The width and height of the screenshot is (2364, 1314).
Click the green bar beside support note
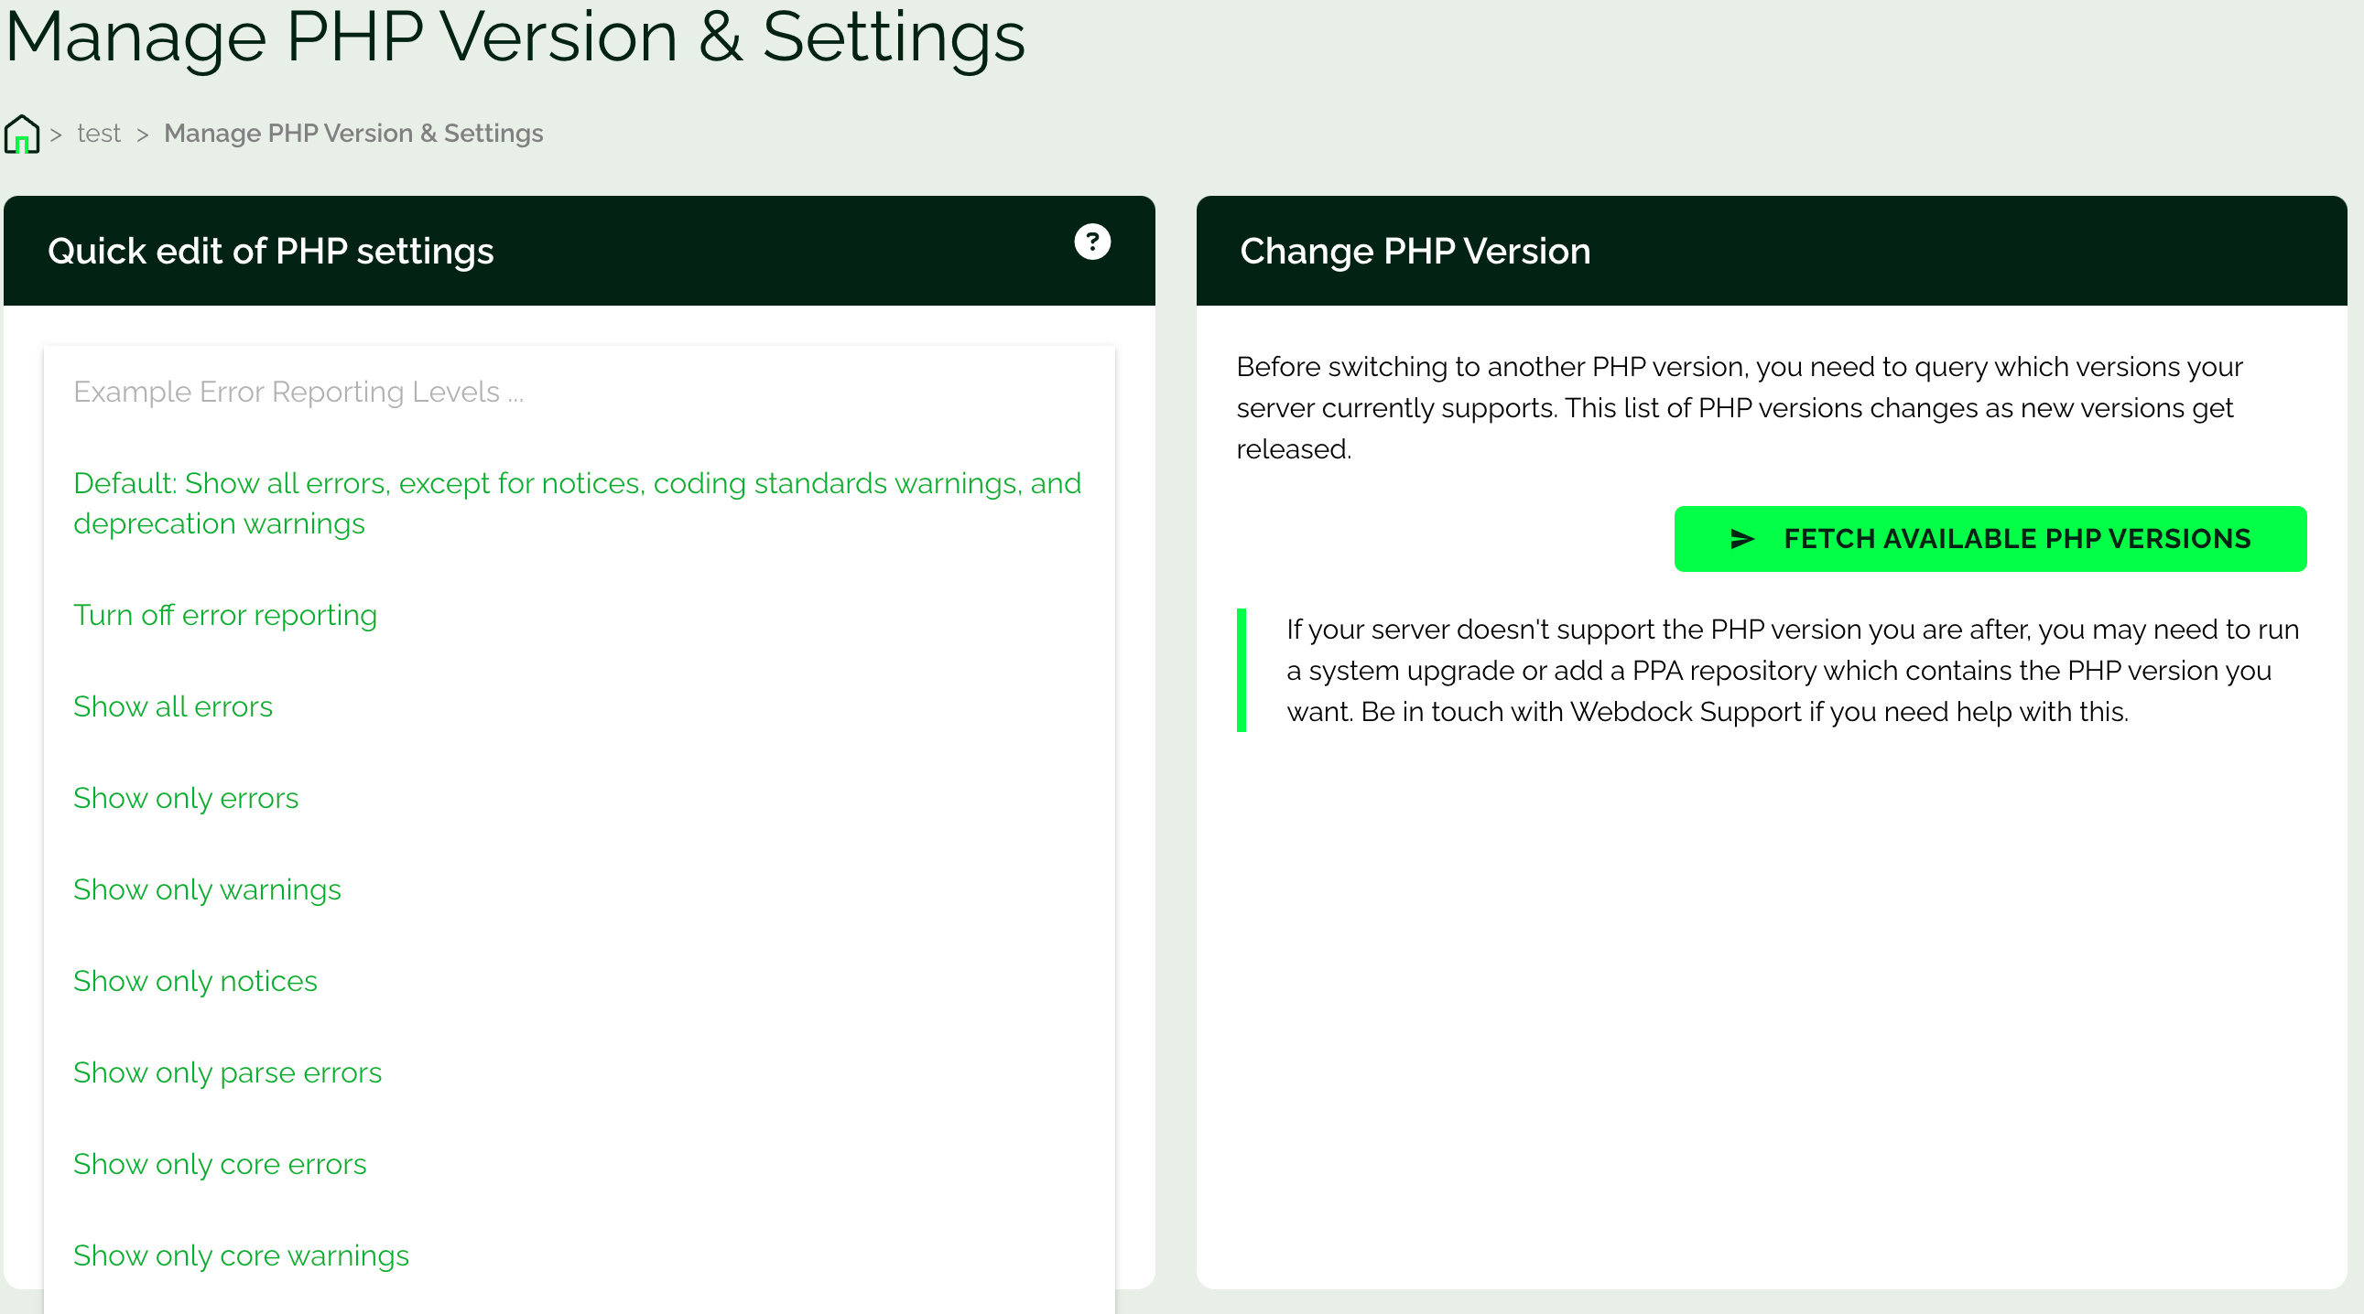click(x=1241, y=671)
